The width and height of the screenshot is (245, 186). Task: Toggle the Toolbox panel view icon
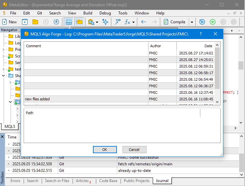point(69,22)
